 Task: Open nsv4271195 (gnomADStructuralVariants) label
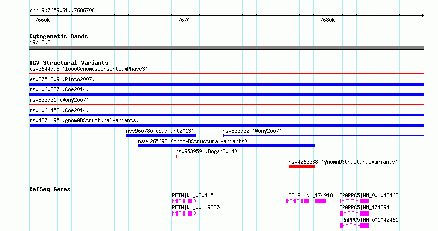(x=84, y=120)
